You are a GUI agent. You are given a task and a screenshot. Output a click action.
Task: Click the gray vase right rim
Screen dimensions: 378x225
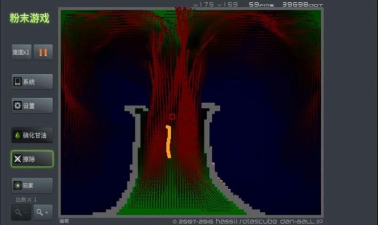(210, 108)
